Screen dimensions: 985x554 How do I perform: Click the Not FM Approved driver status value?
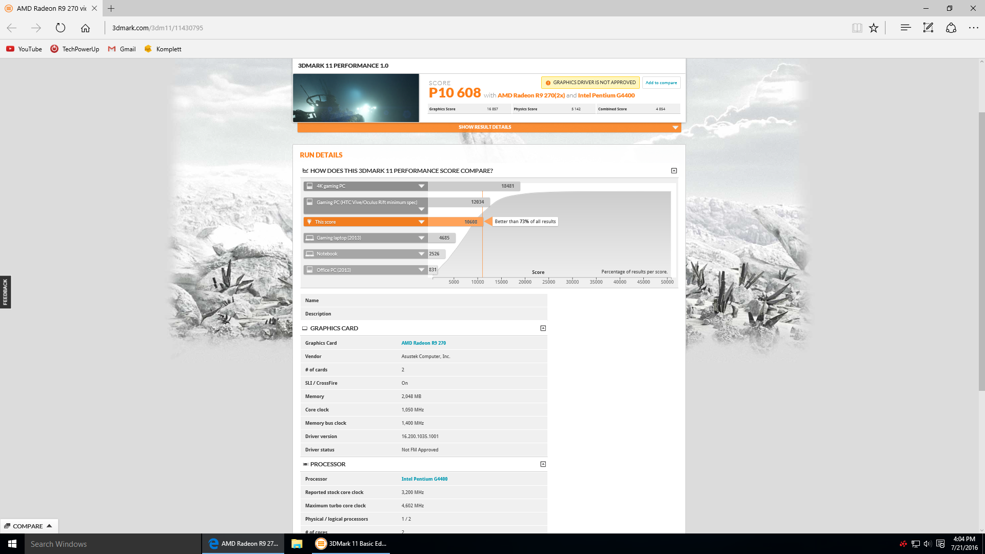tap(420, 450)
